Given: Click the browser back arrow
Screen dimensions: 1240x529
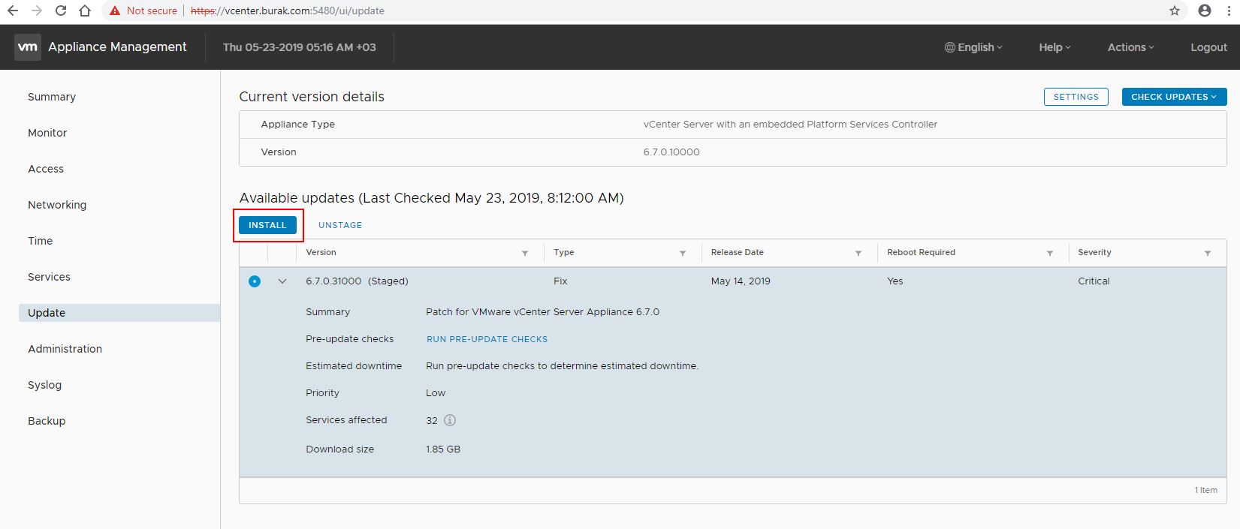Looking at the screenshot, I should tap(13, 11).
